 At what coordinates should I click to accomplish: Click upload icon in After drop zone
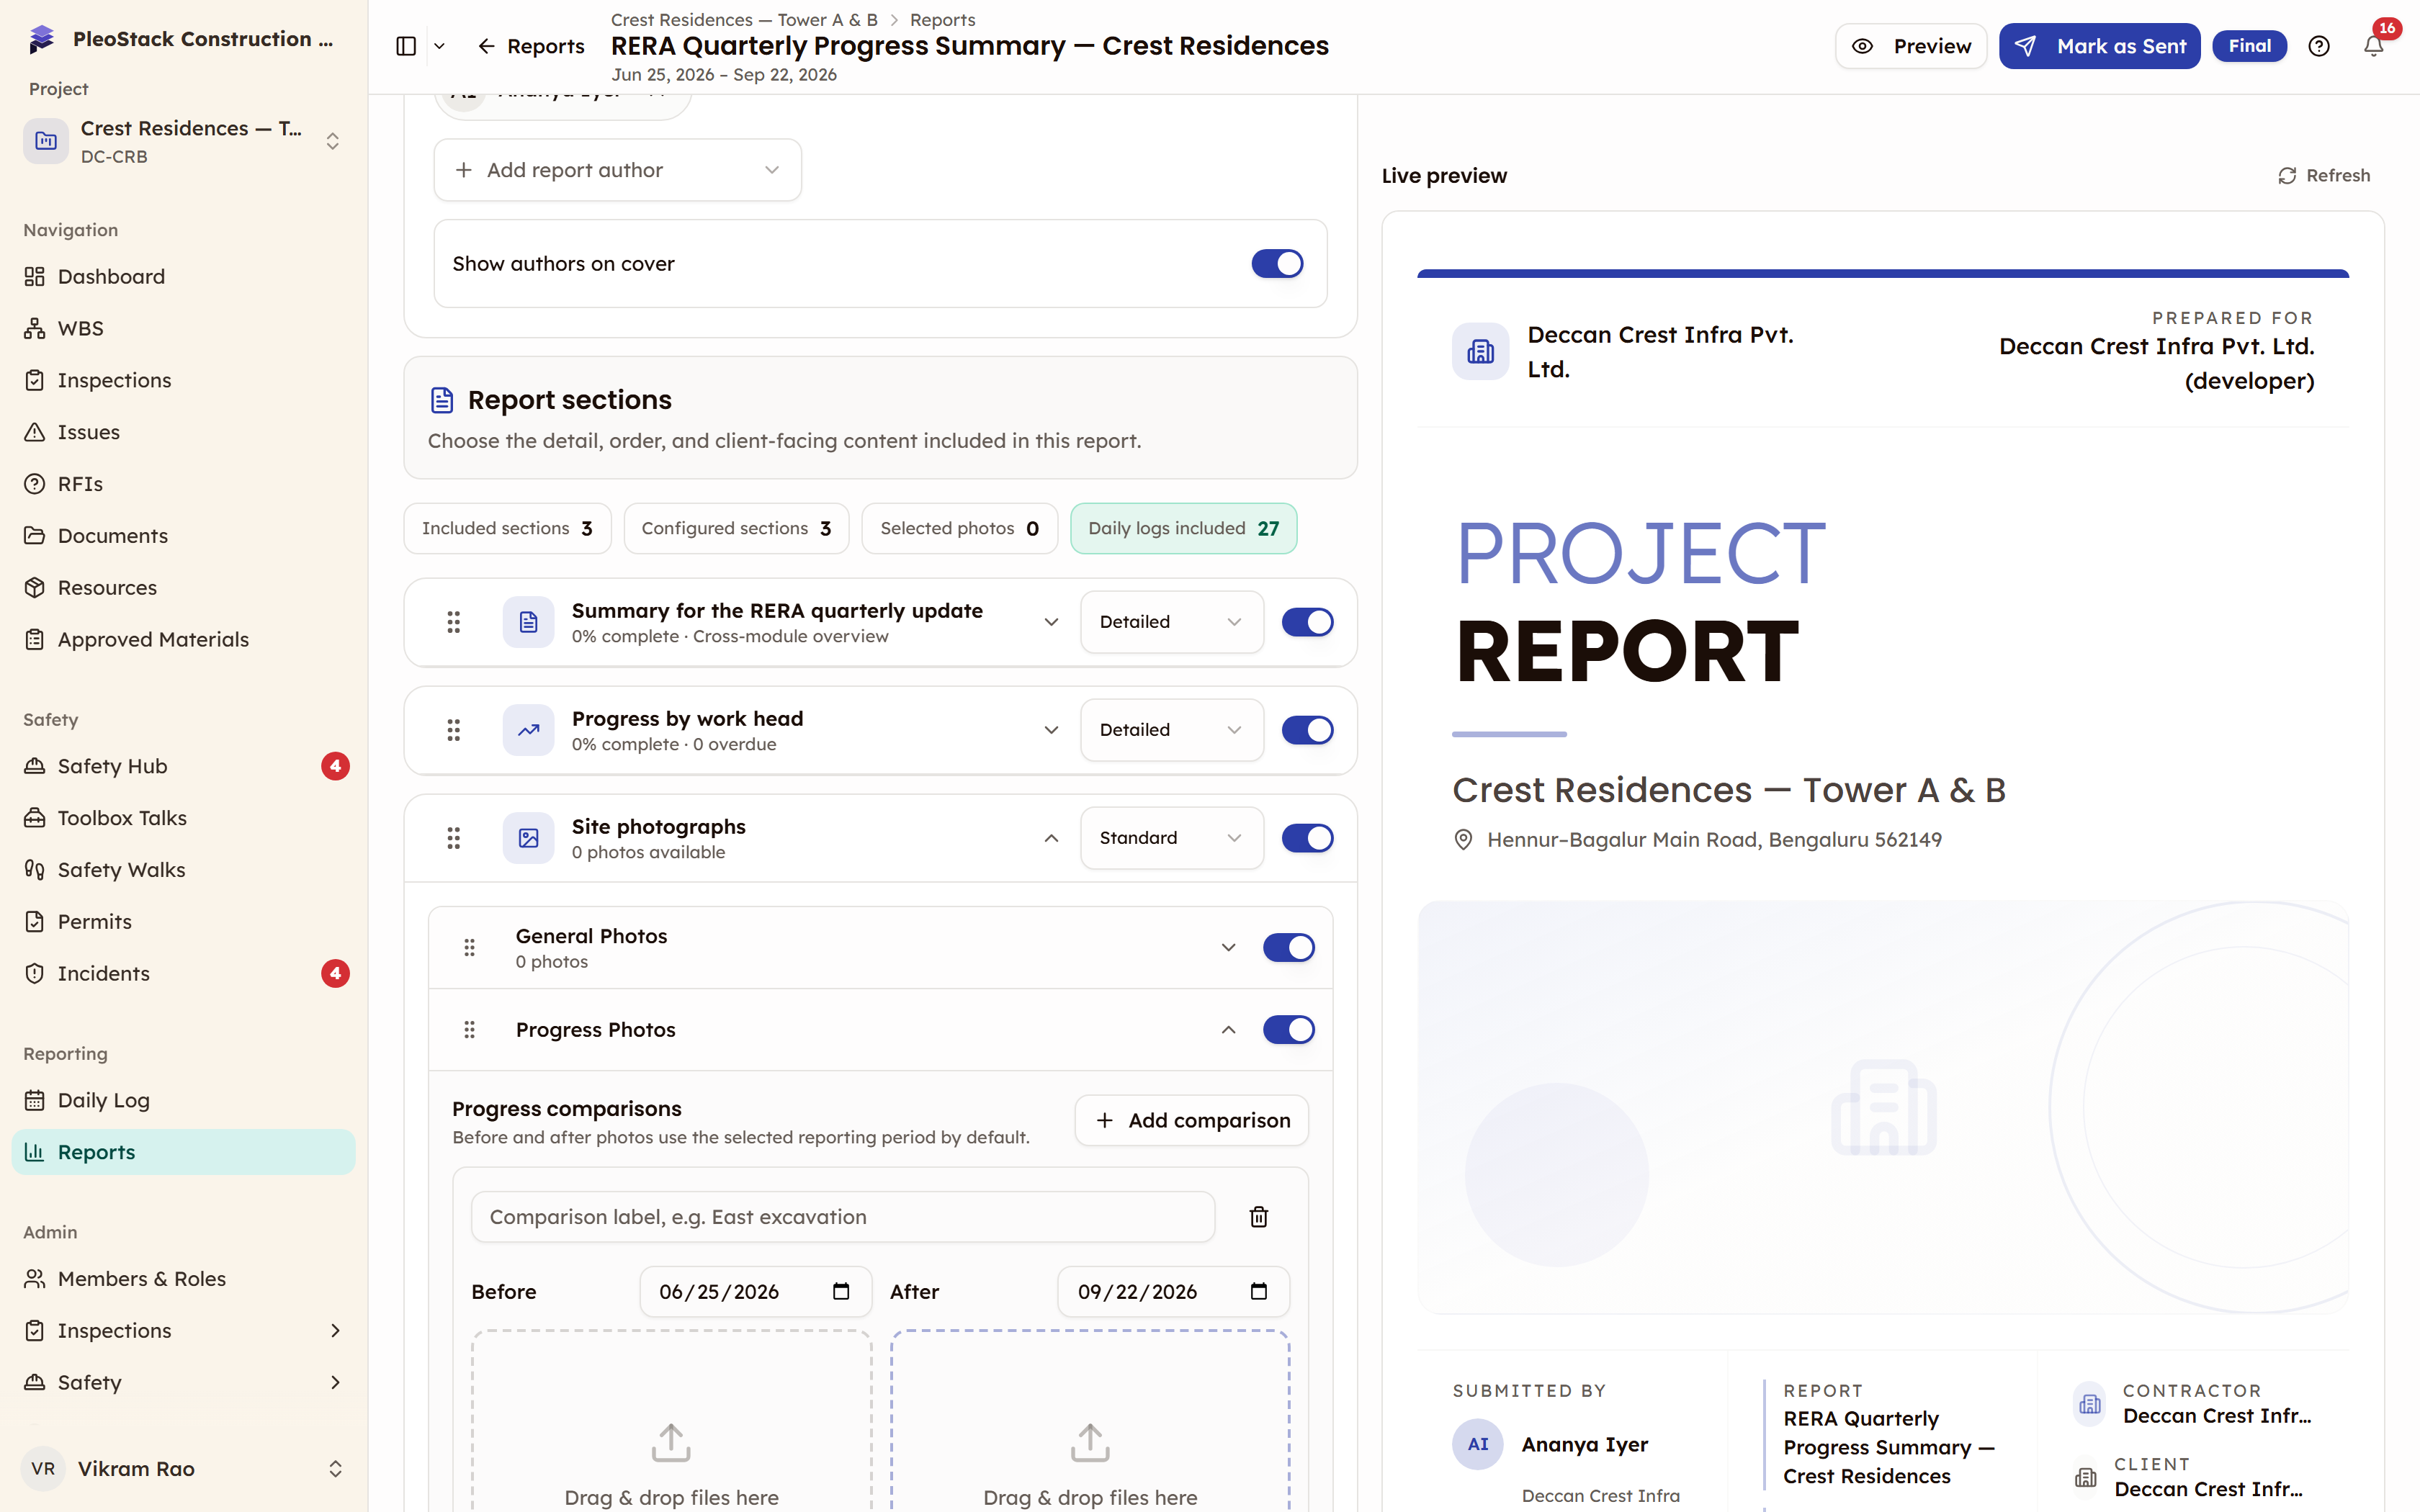(x=1090, y=1442)
